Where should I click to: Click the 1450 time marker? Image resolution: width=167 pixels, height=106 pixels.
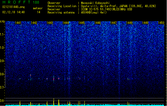click(x=161, y=23)
